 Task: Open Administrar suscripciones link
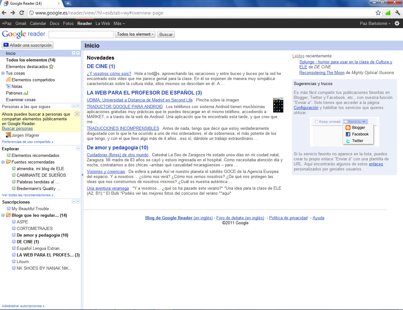(23, 306)
